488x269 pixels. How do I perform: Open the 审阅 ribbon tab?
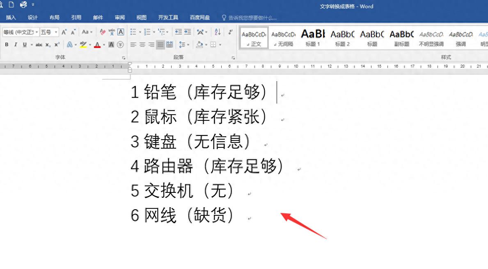[x=120, y=17]
